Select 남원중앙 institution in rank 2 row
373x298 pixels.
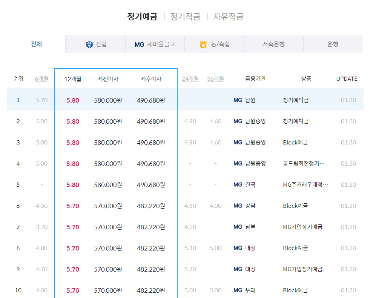(255, 121)
